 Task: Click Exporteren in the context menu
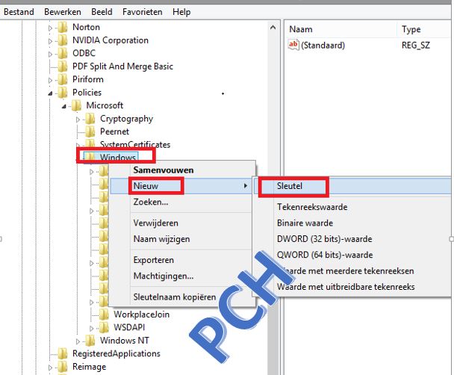154,260
